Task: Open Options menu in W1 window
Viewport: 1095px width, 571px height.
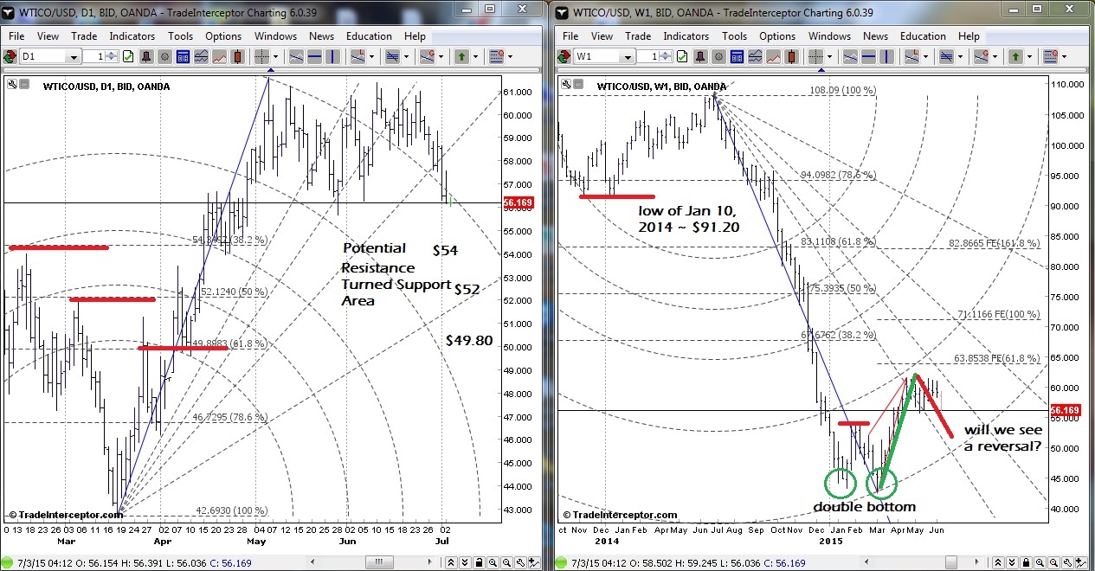Action: pos(777,36)
